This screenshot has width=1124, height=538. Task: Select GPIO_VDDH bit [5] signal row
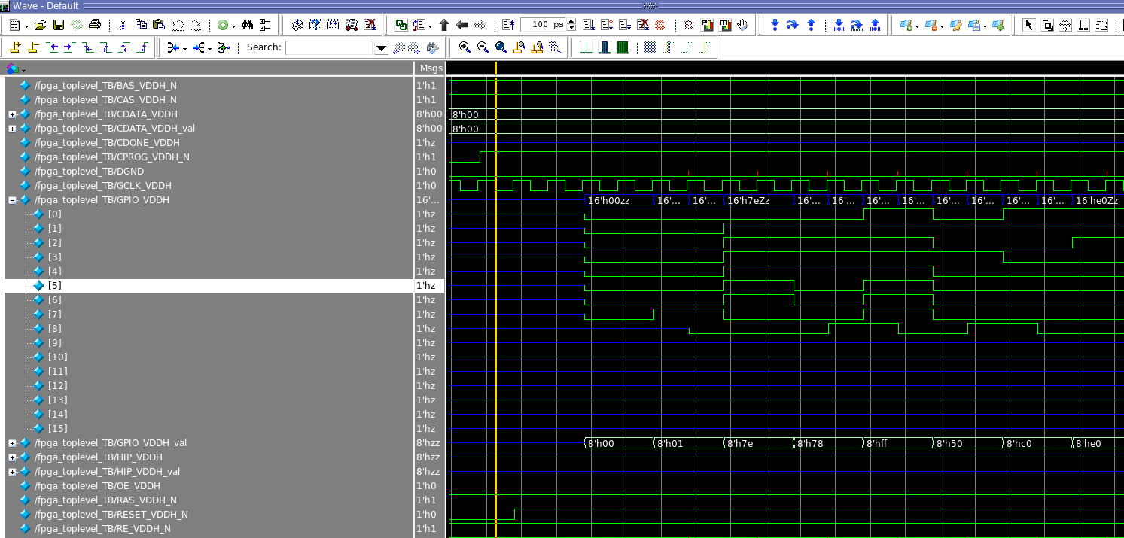click(54, 286)
